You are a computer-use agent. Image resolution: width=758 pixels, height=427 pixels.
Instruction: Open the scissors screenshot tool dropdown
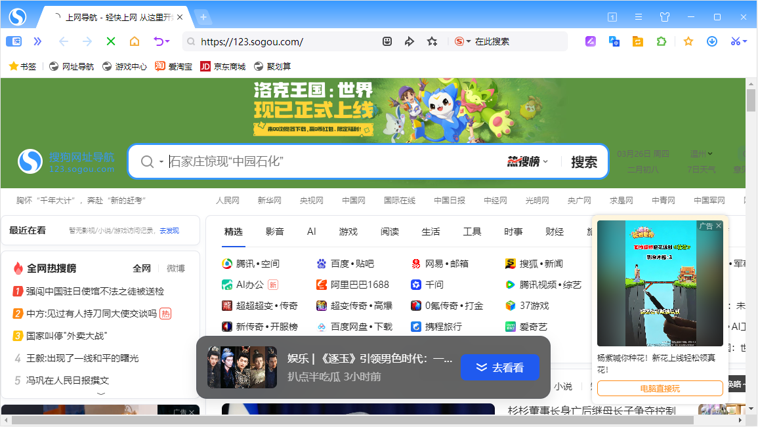pyautogui.click(x=745, y=41)
